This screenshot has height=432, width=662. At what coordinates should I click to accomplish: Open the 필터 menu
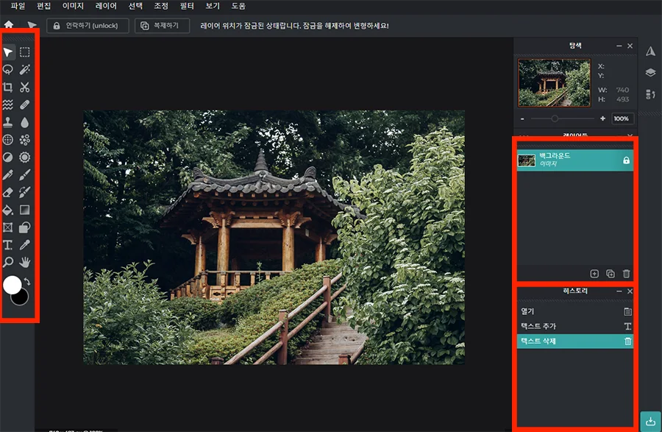[x=185, y=6]
